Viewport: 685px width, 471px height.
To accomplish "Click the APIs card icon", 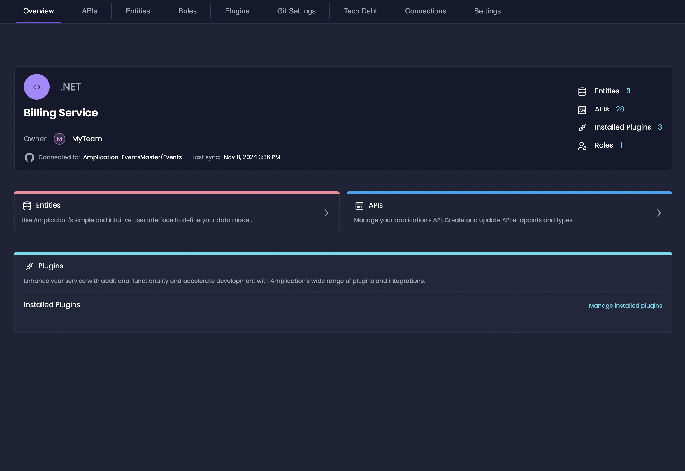I will [x=359, y=206].
